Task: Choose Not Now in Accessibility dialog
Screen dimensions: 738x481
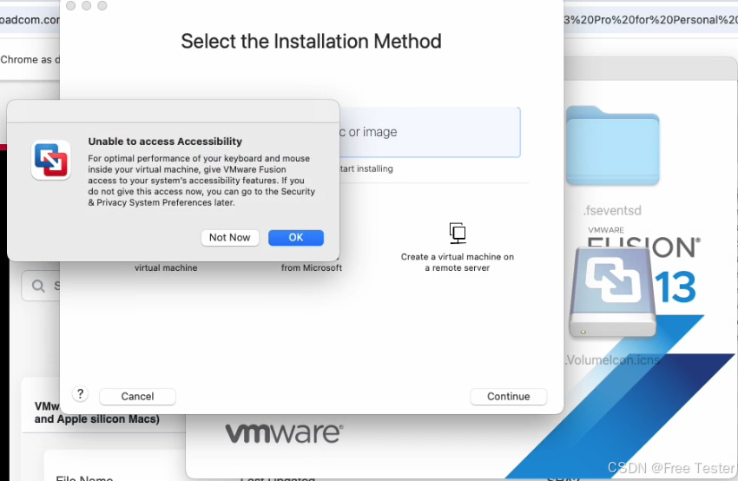Action: [230, 238]
